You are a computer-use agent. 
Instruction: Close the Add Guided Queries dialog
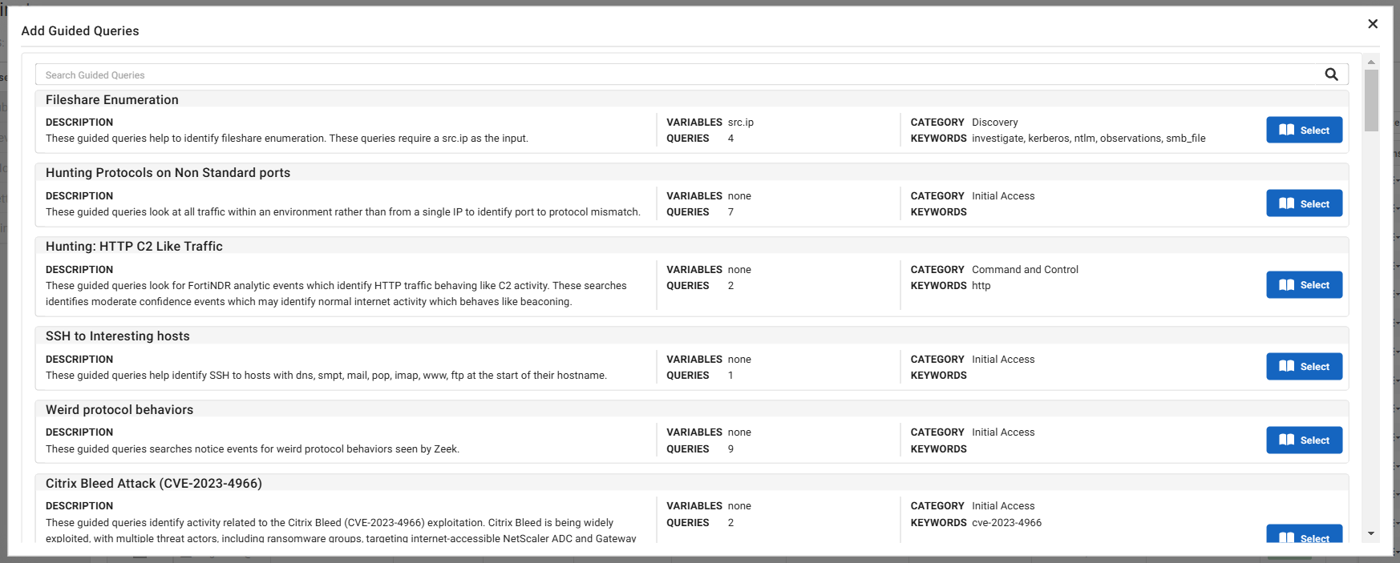(x=1373, y=24)
